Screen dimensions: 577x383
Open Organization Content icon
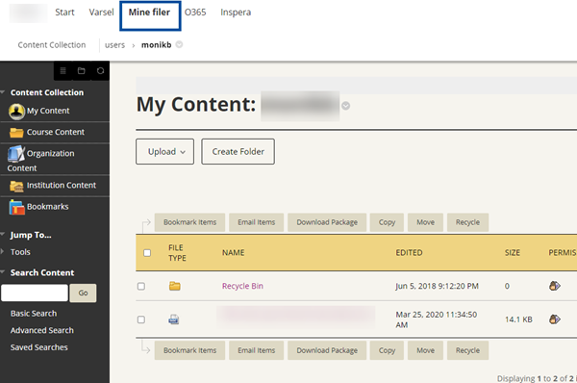(x=16, y=154)
